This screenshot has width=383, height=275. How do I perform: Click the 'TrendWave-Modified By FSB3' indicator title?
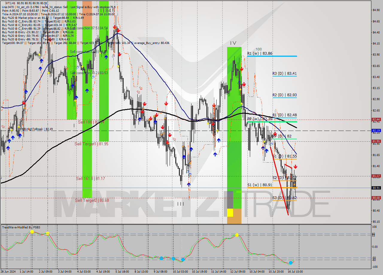point(21,227)
